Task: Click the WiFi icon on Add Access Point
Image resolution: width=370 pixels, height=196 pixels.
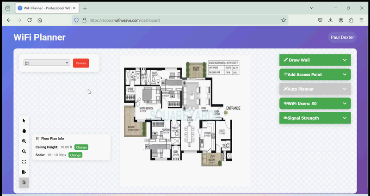Action: (285, 74)
